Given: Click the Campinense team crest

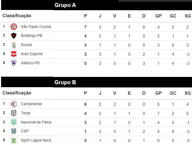Looking at the screenshot, I should pos(13,104).
